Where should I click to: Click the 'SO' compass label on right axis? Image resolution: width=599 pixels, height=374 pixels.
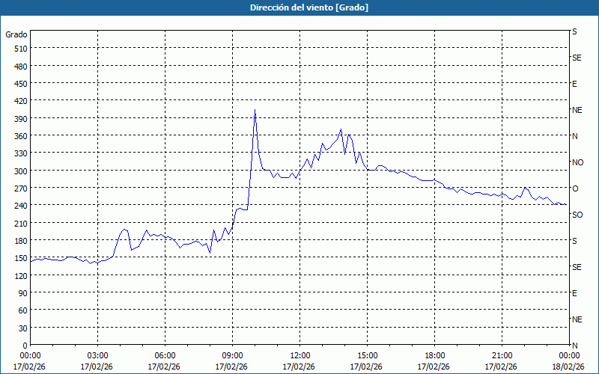577,215
